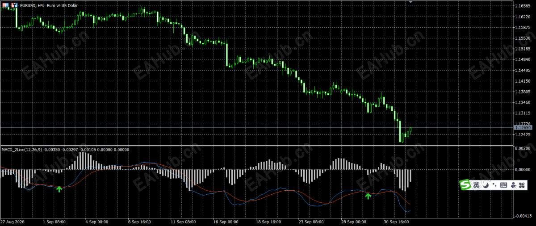
Task: Click the user account icon in input toolbar
Action: [514, 185]
